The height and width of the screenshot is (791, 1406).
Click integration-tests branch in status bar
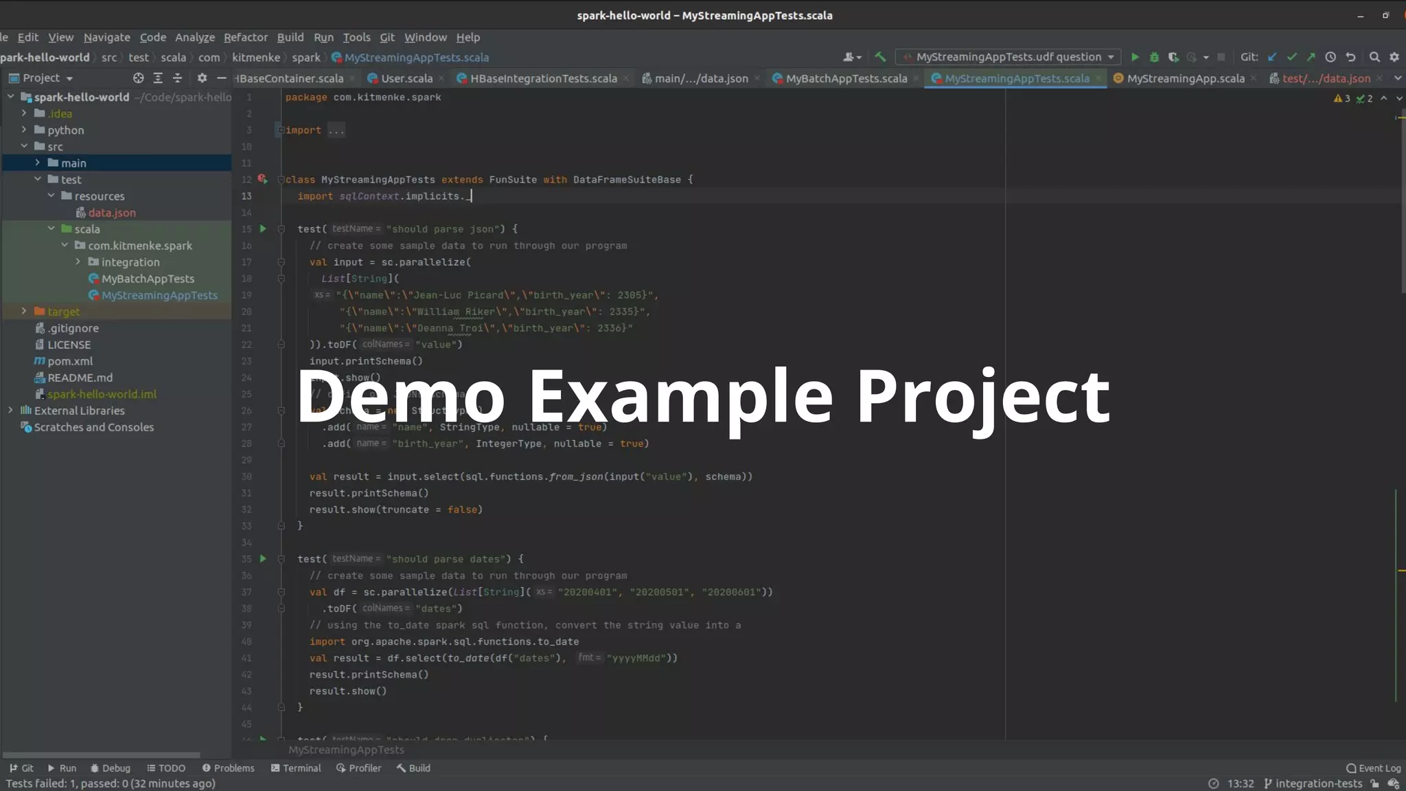pos(1313,783)
